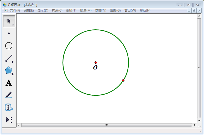Open the Custom tools icon

point(9,120)
